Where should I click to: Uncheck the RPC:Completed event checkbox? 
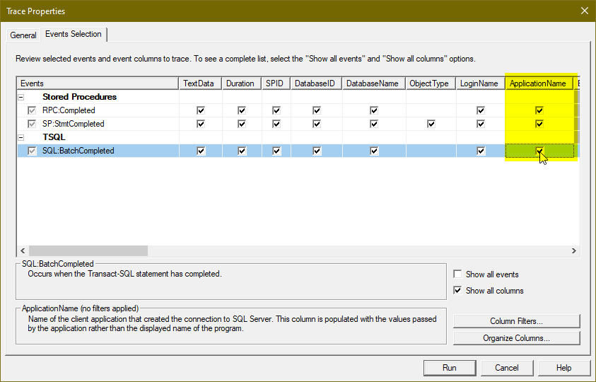[32, 110]
